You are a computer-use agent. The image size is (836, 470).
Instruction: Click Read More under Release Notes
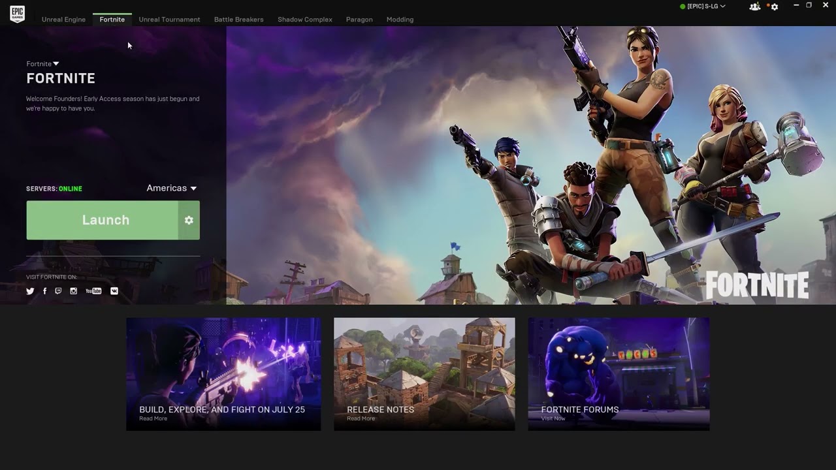(361, 418)
